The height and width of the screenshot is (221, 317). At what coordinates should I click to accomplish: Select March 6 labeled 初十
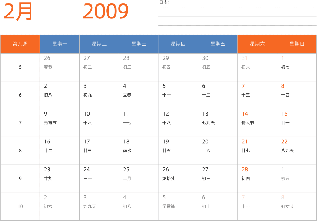pos(218,206)
